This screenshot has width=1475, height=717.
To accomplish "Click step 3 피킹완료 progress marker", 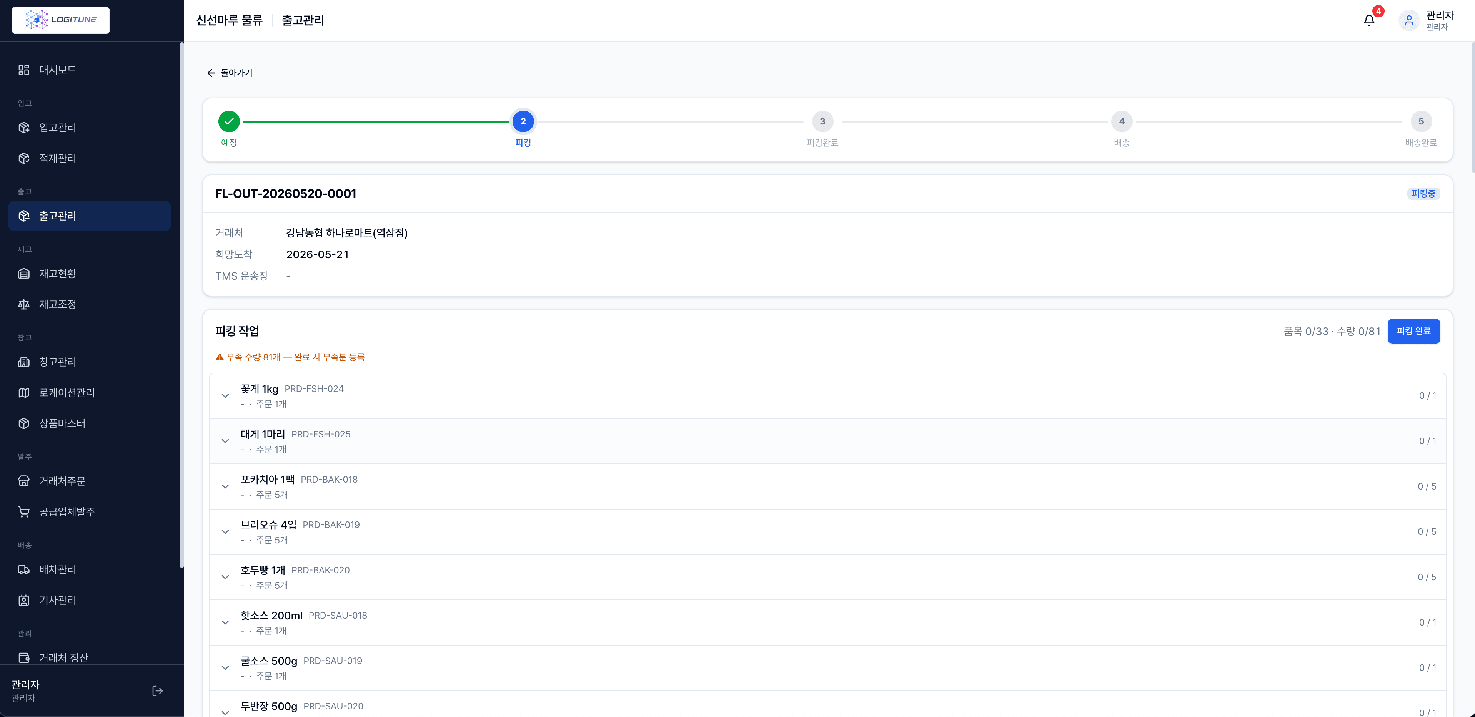I will tap(822, 121).
